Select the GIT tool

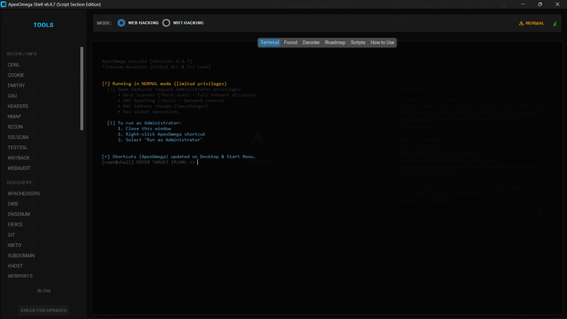coord(11,235)
